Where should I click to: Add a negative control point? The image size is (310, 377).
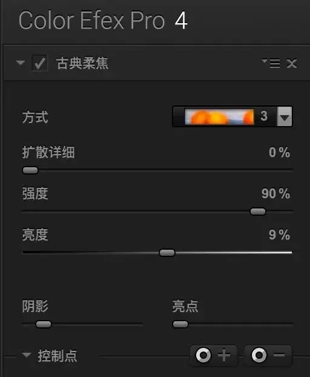pyautogui.click(x=268, y=355)
